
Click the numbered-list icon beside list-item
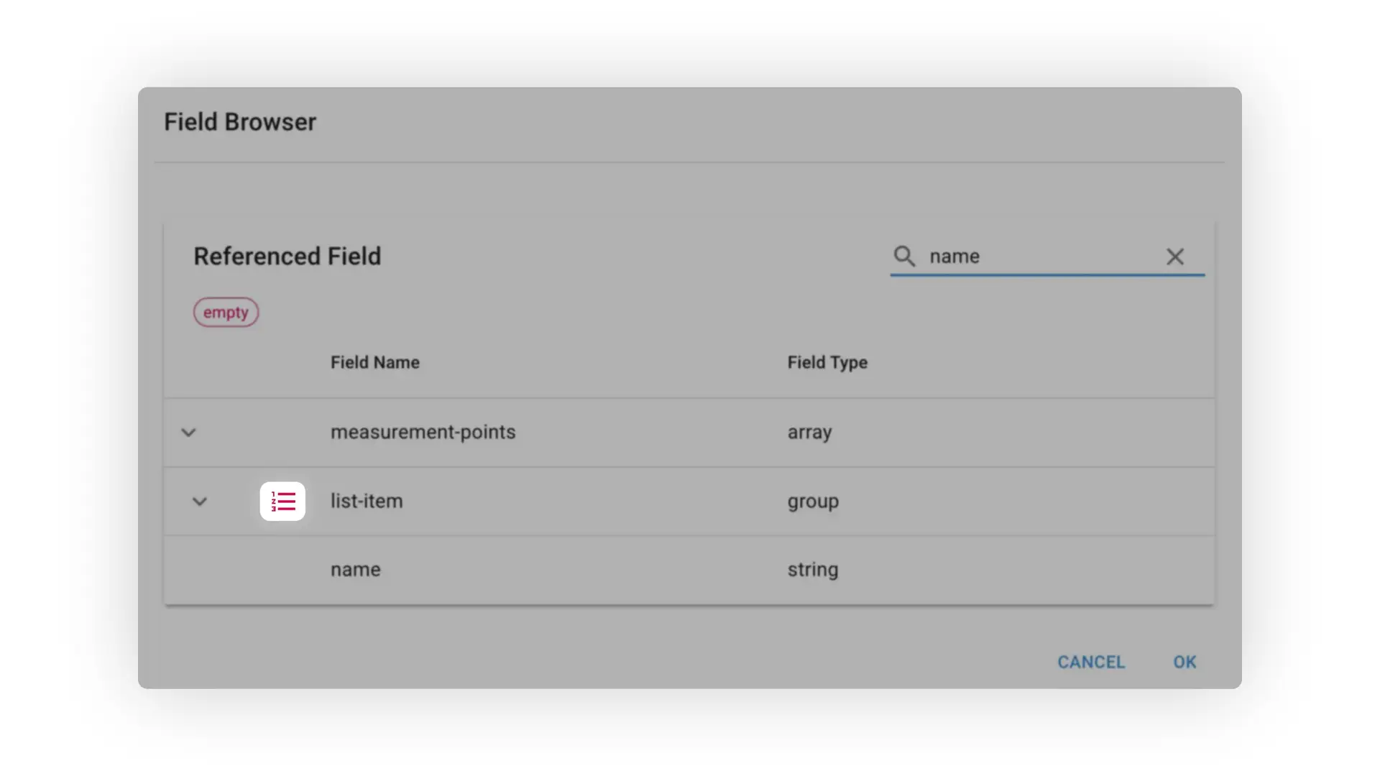pyautogui.click(x=282, y=502)
